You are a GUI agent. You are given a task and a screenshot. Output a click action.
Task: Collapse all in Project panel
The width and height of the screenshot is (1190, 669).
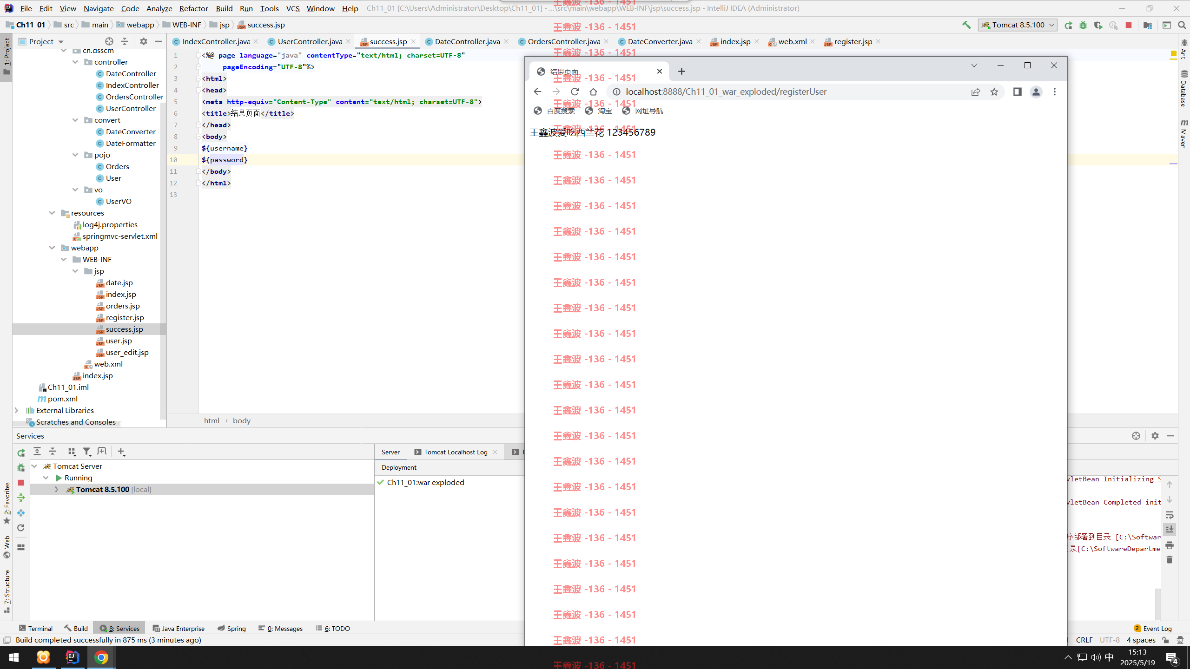(125, 41)
